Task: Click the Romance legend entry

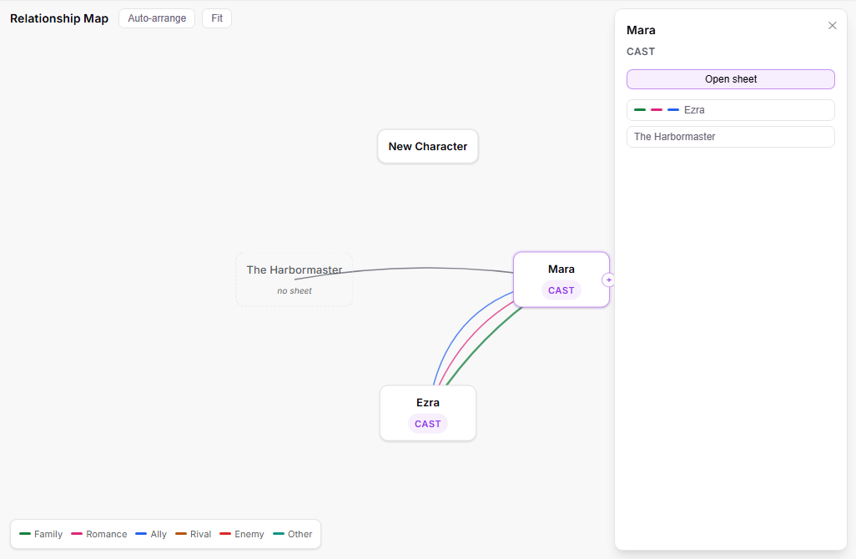Action: pyautogui.click(x=99, y=534)
